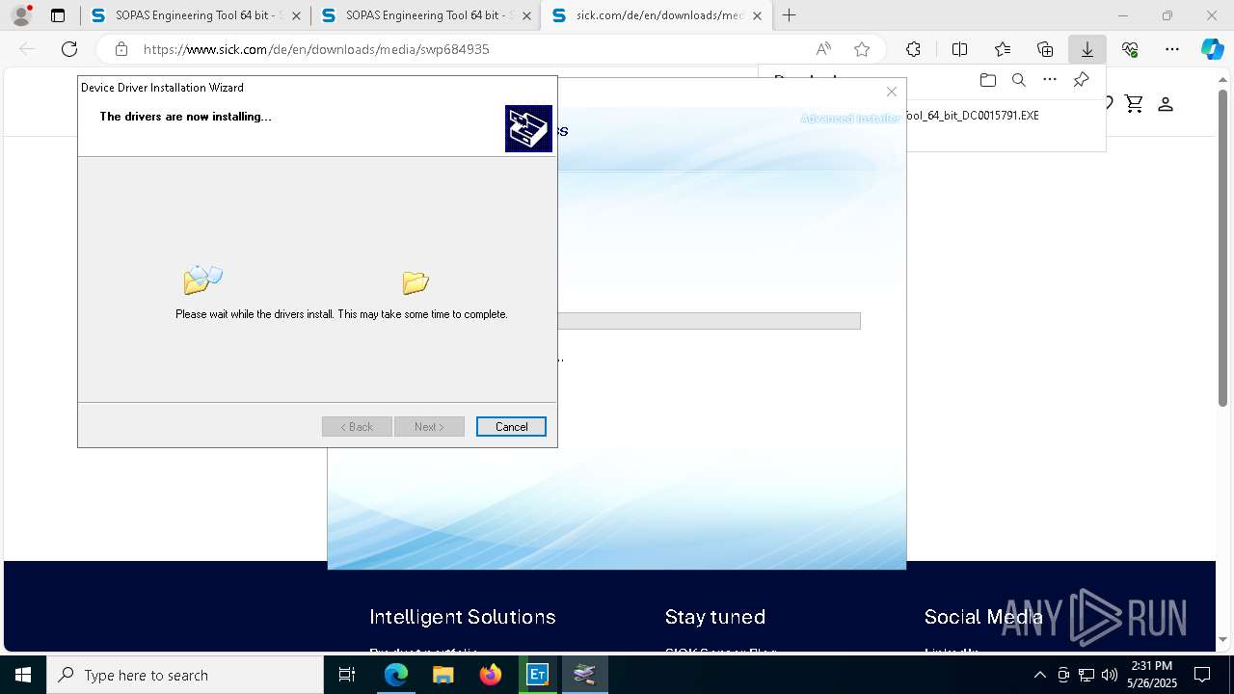Open downloads folder icon in panel
Viewport: 1234px width, 694px height.
987,80
